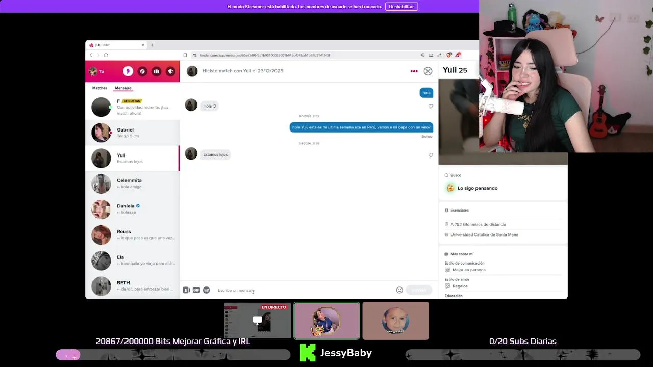Click the bookmark icon in address bar
This screenshot has height=367, width=653.
(x=185, y=55)
